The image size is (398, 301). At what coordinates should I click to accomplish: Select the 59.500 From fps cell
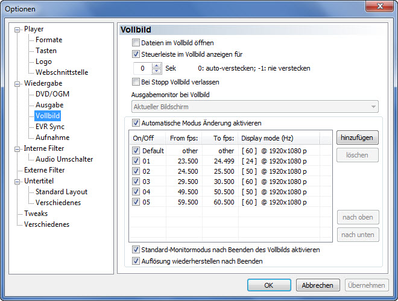[188, 202]
